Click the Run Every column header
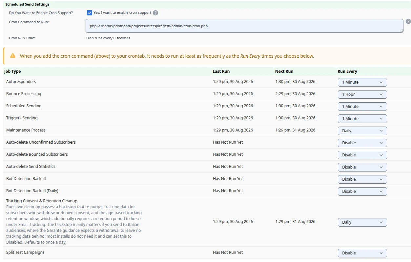The height and width of the screenshot is (262, 411). tap(347, 71)
